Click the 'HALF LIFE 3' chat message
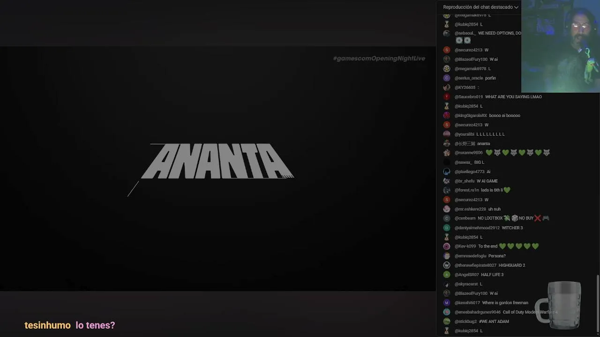 (492, 275)
